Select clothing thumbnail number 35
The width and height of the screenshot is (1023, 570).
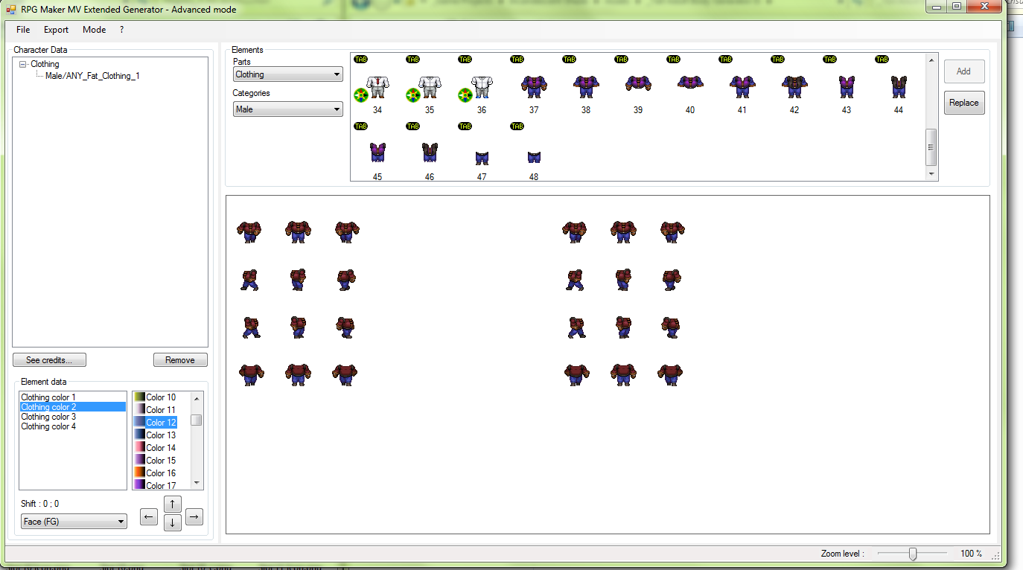[430, 86]
